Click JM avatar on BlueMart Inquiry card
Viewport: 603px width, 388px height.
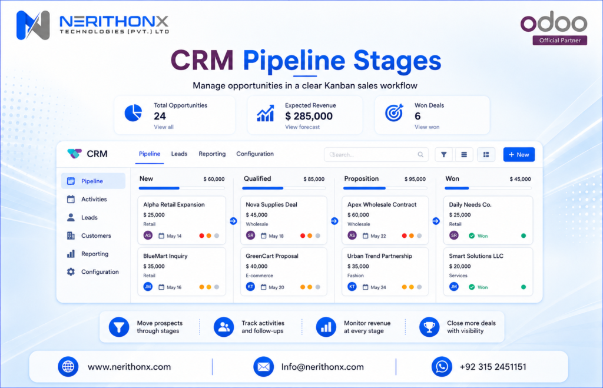pos(148,287)
